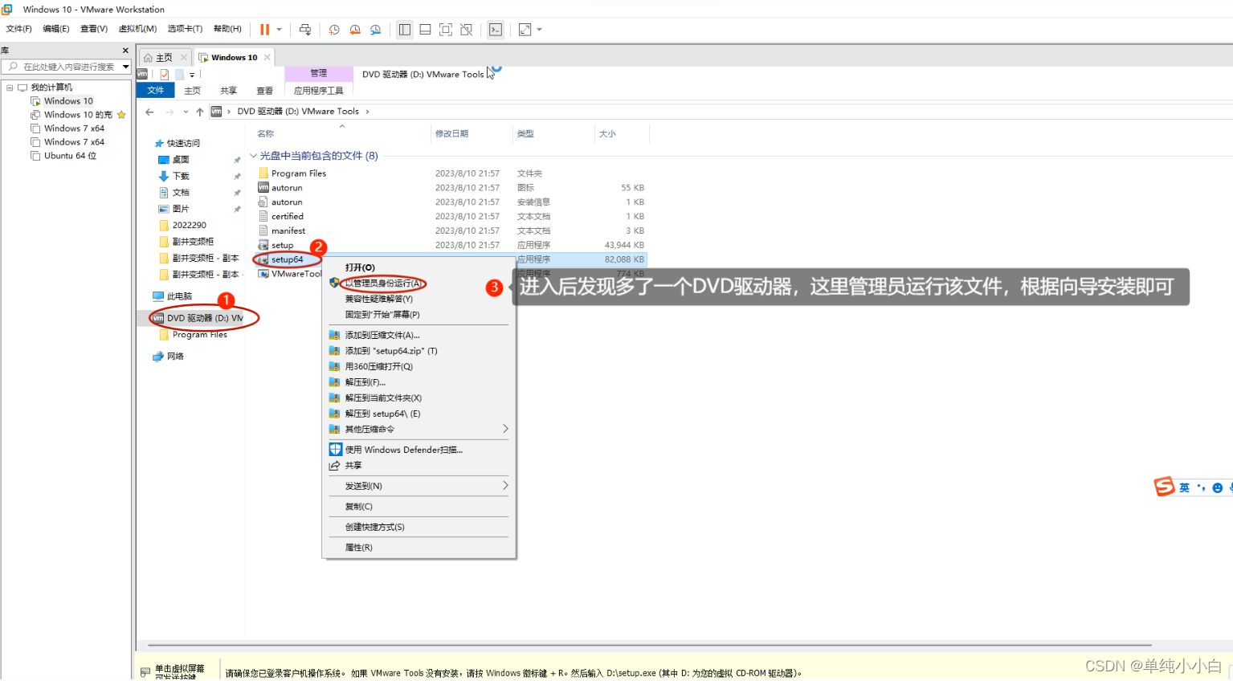Open the 文件(F) menu in VMware
1233x681 pixels.
19,29
